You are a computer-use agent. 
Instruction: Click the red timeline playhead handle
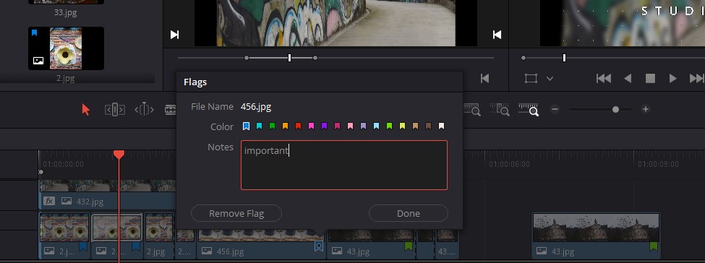pyautogui.click(x=119, y=155)
